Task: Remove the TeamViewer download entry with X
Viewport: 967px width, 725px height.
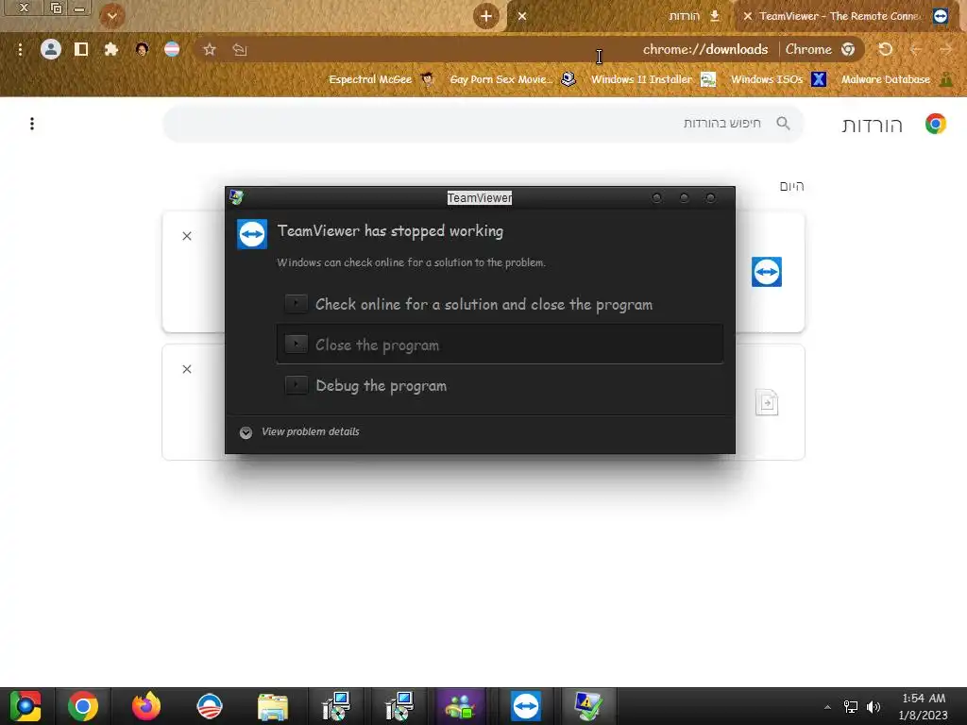Action: (187, 236)
